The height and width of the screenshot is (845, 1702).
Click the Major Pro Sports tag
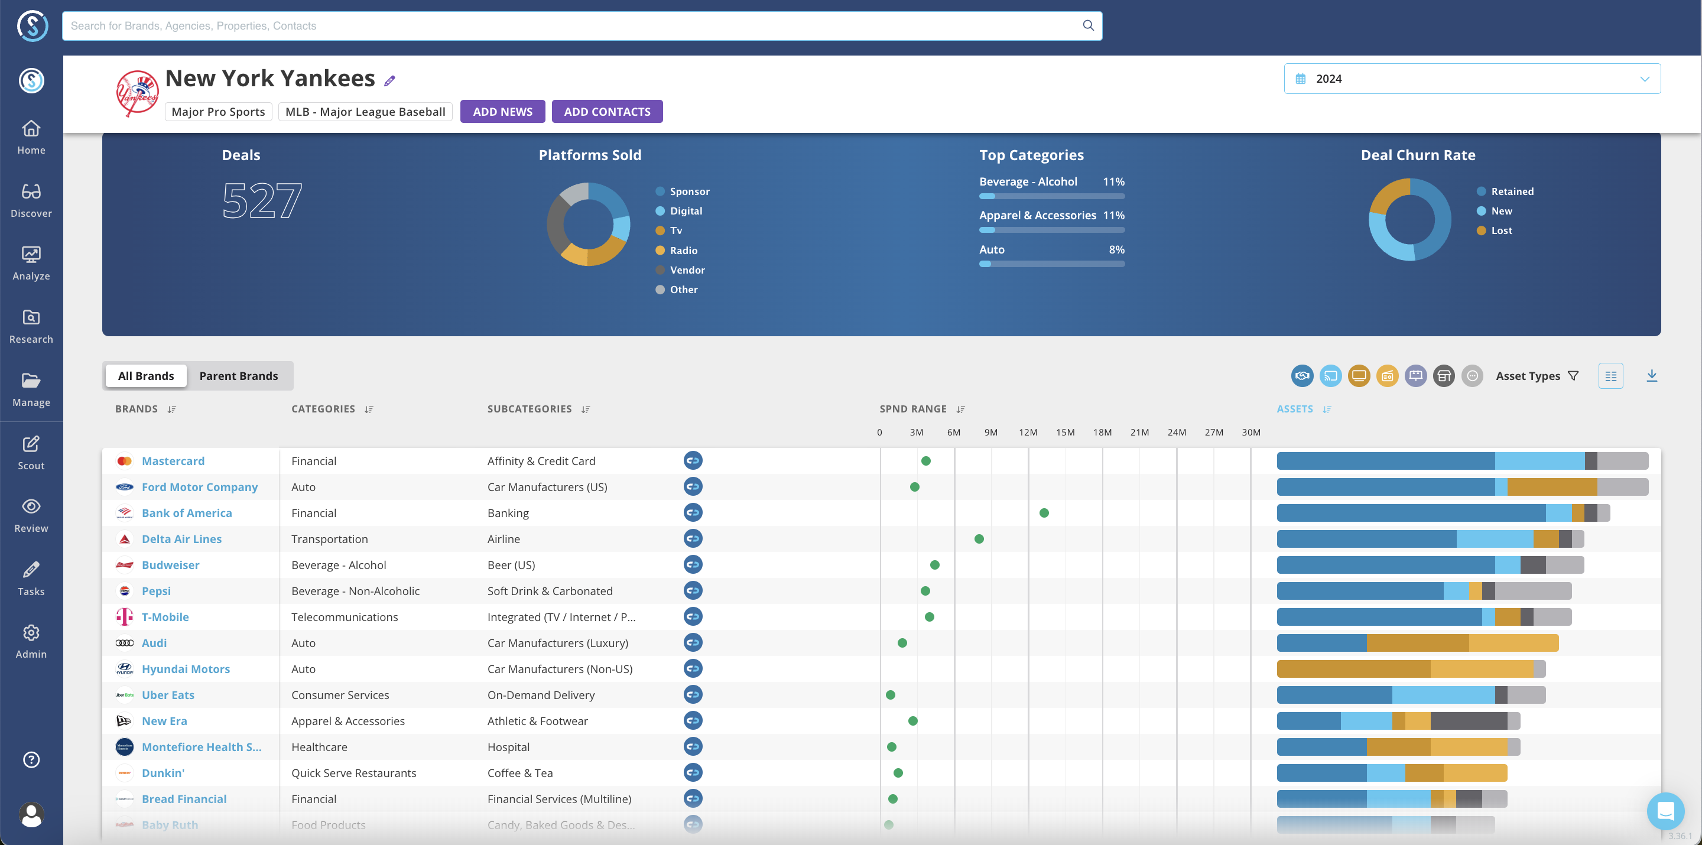click(218, 112)
